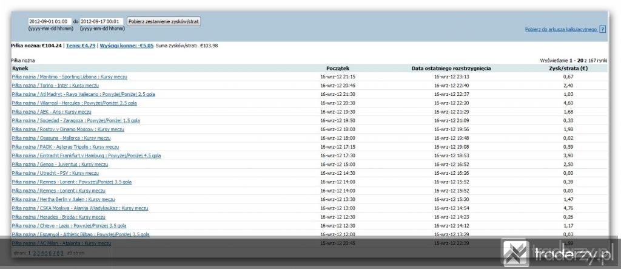Click profit value 4,60 for Villarreal row

click(568, 103)
